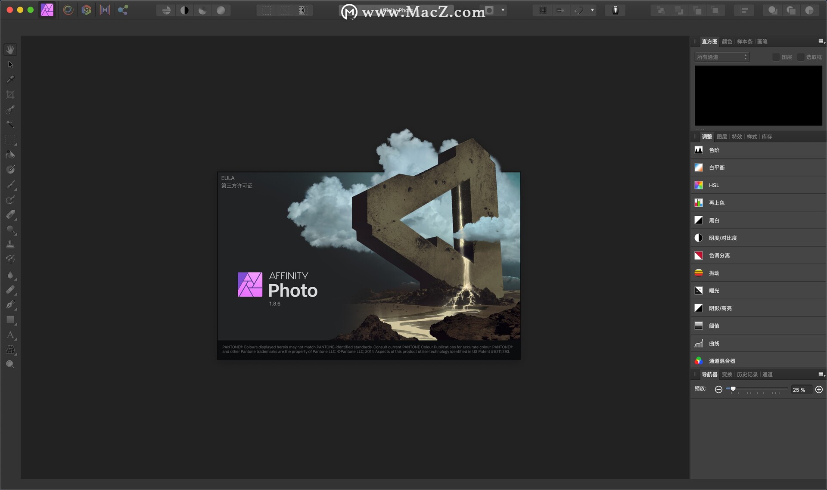Open the navigator panel options menu
Image resolution: width=827 pixels, height=490 pixels.
(x=821, y=374)
